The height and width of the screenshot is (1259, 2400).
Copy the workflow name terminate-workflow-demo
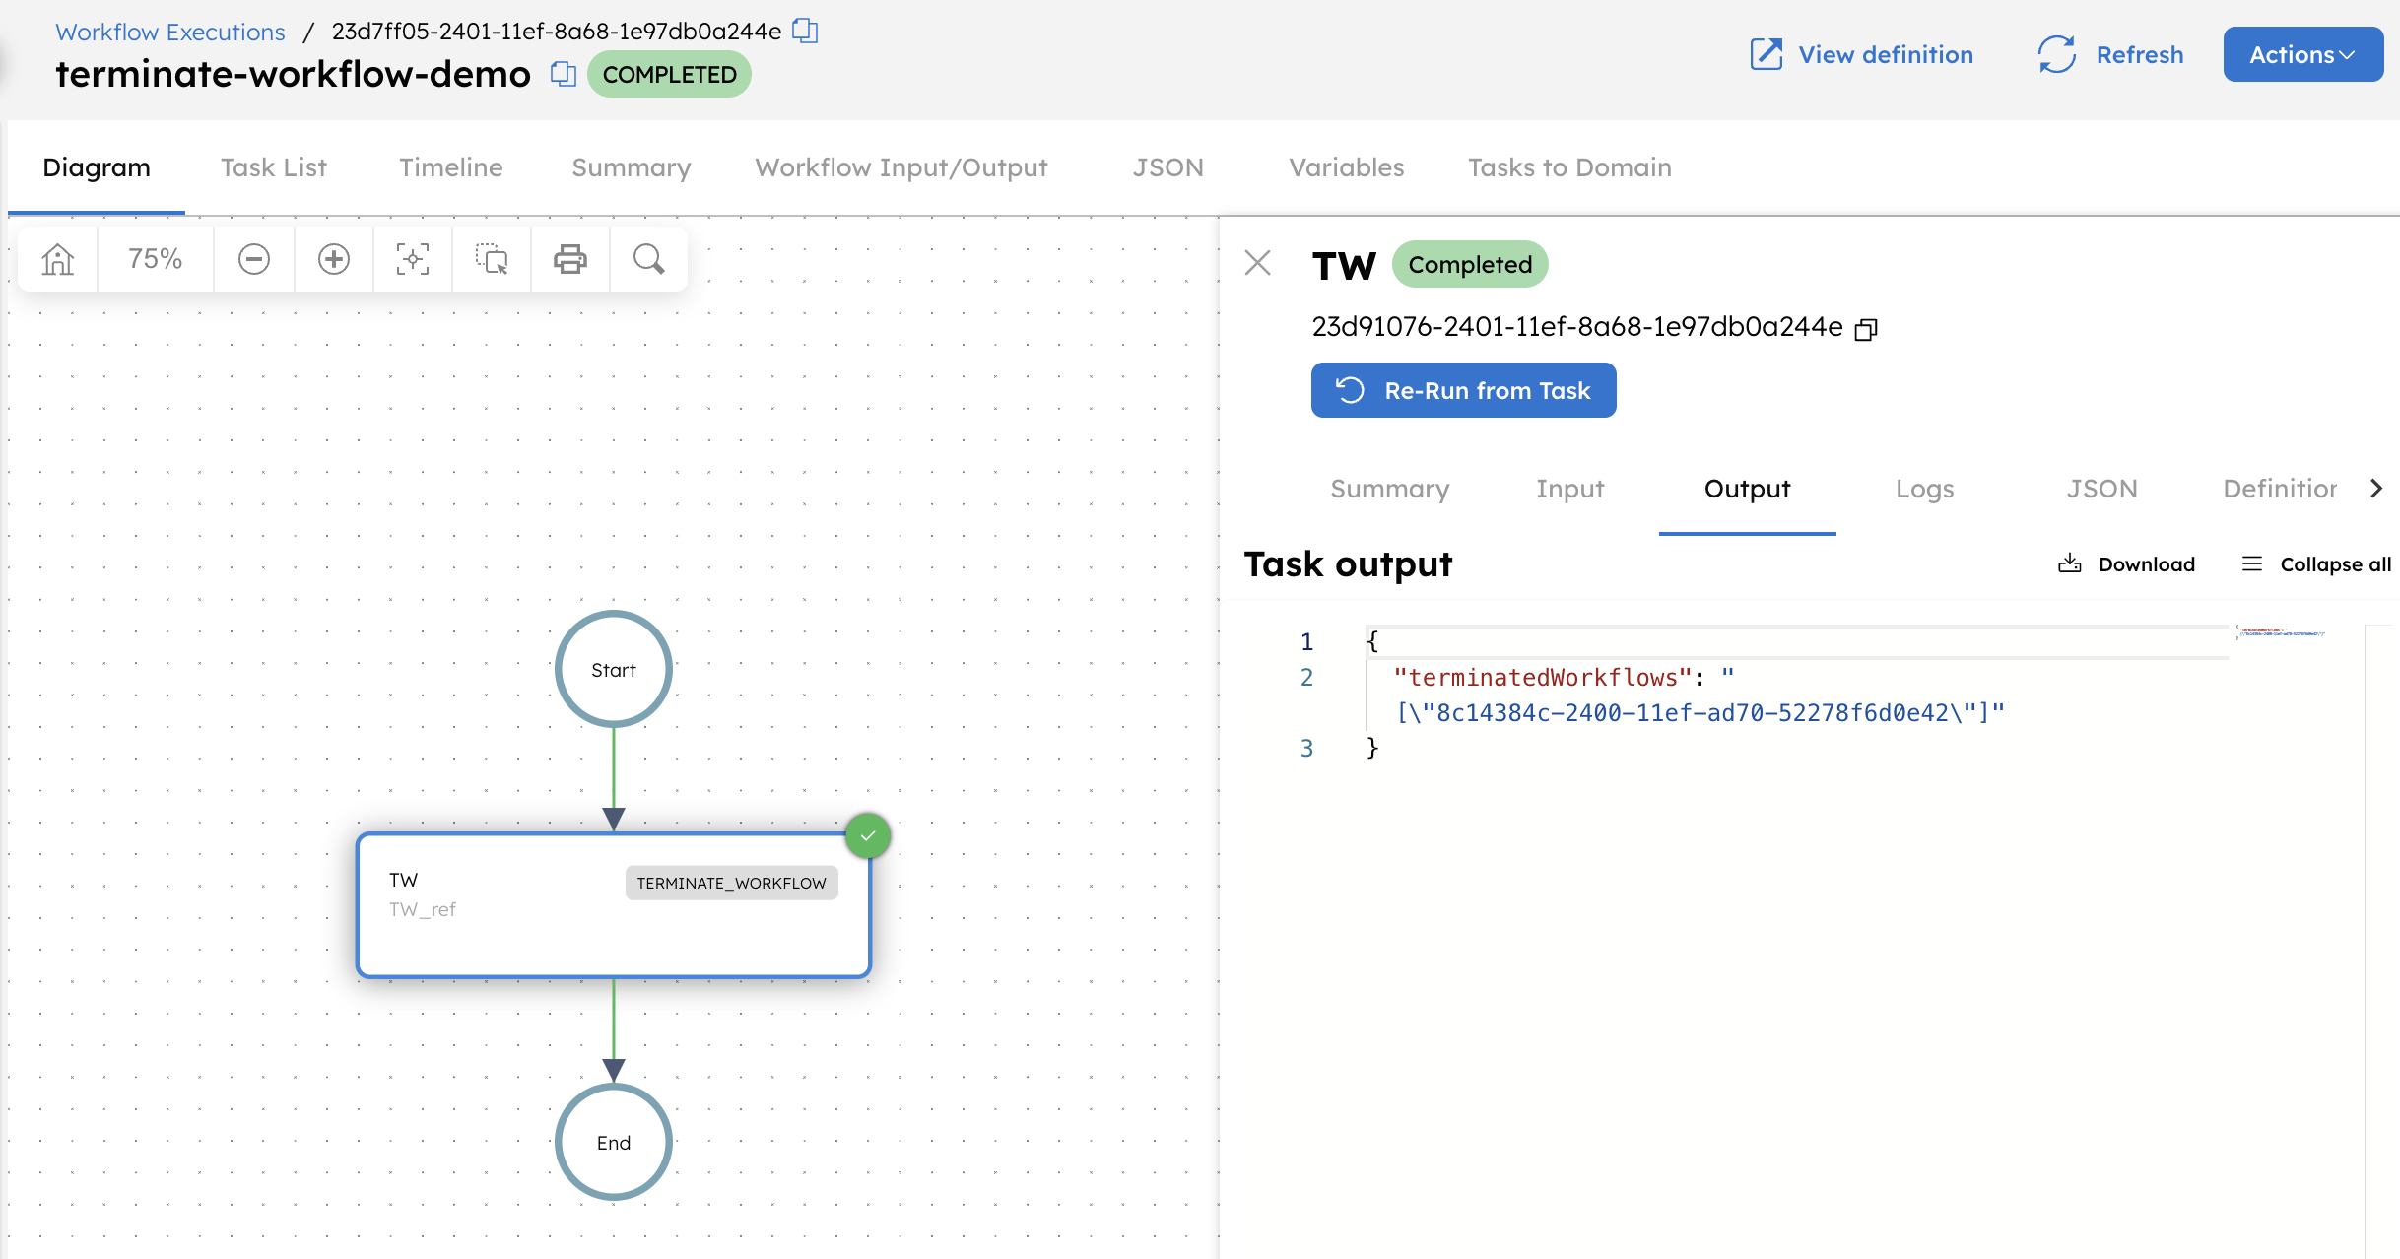coord(563,74)
